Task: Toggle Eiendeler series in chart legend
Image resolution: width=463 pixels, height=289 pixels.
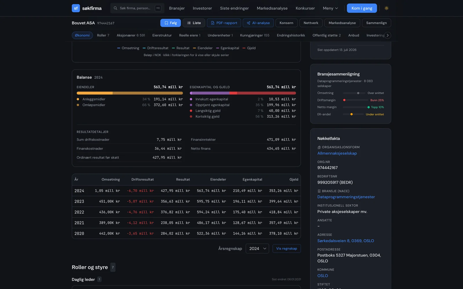Action: click(203, 48)
